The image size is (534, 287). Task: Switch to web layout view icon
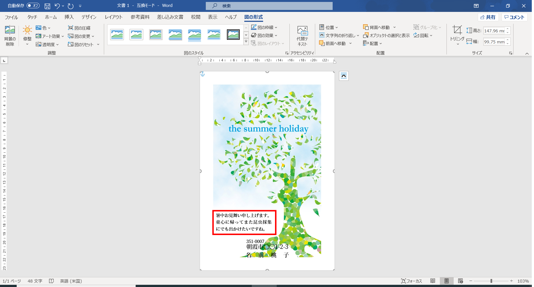point(461,281)
